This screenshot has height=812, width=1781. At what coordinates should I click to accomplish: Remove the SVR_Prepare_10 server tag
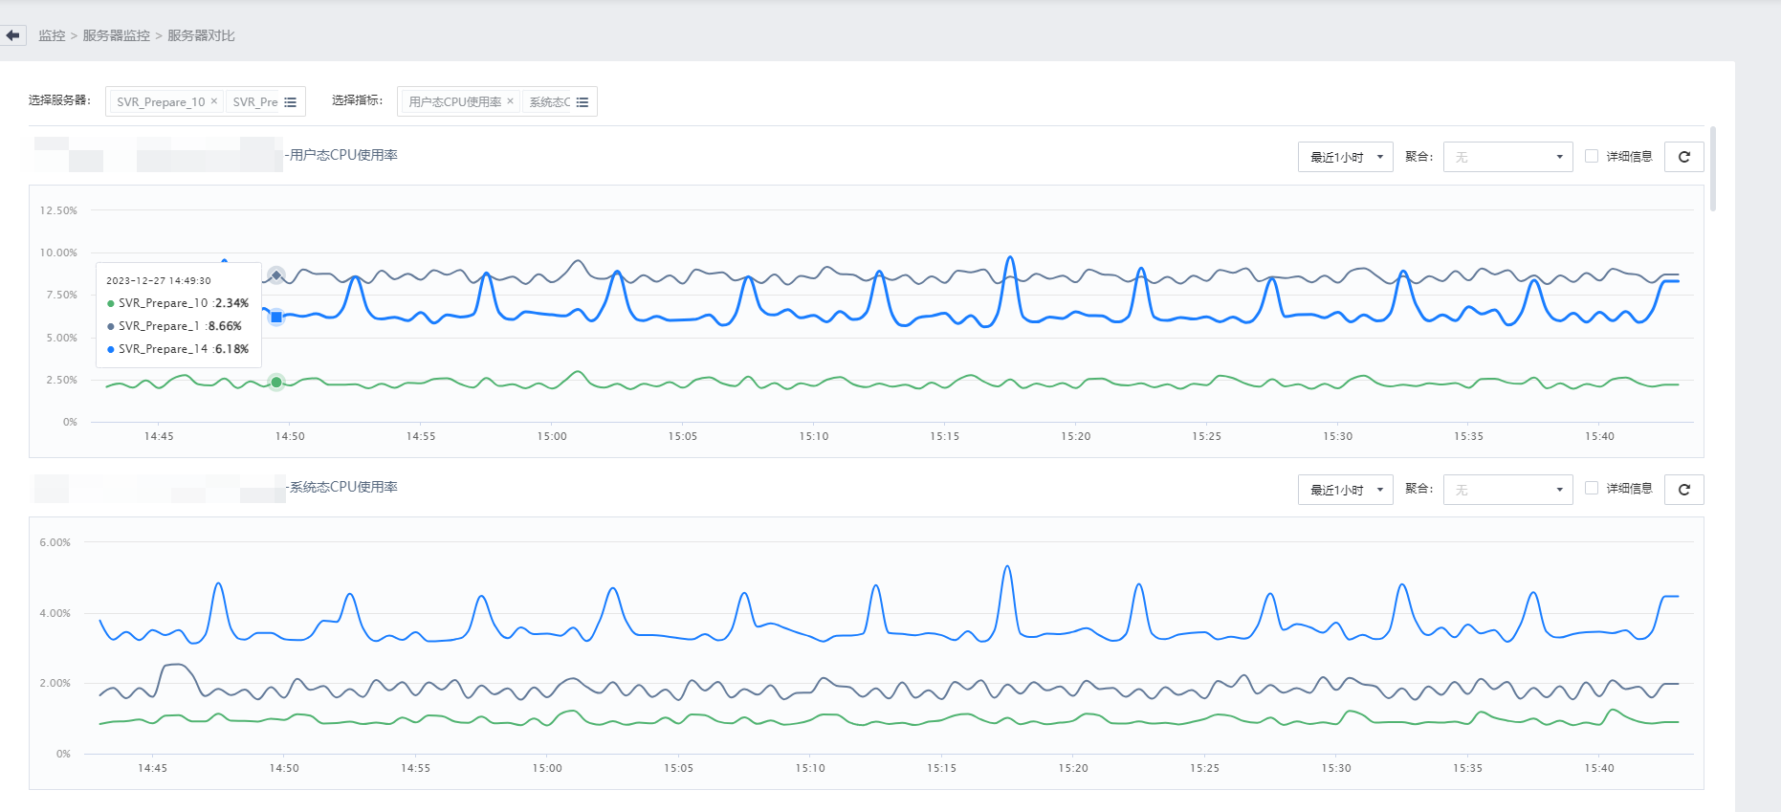(x=214, y=101)
